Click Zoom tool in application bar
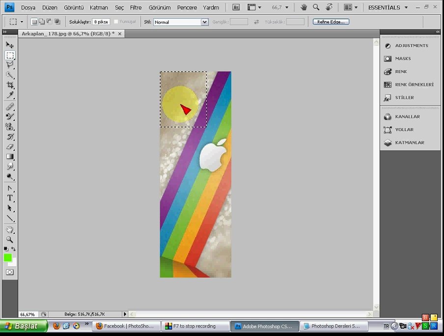This screenshot has height=336, width=444. pos(316,7)
